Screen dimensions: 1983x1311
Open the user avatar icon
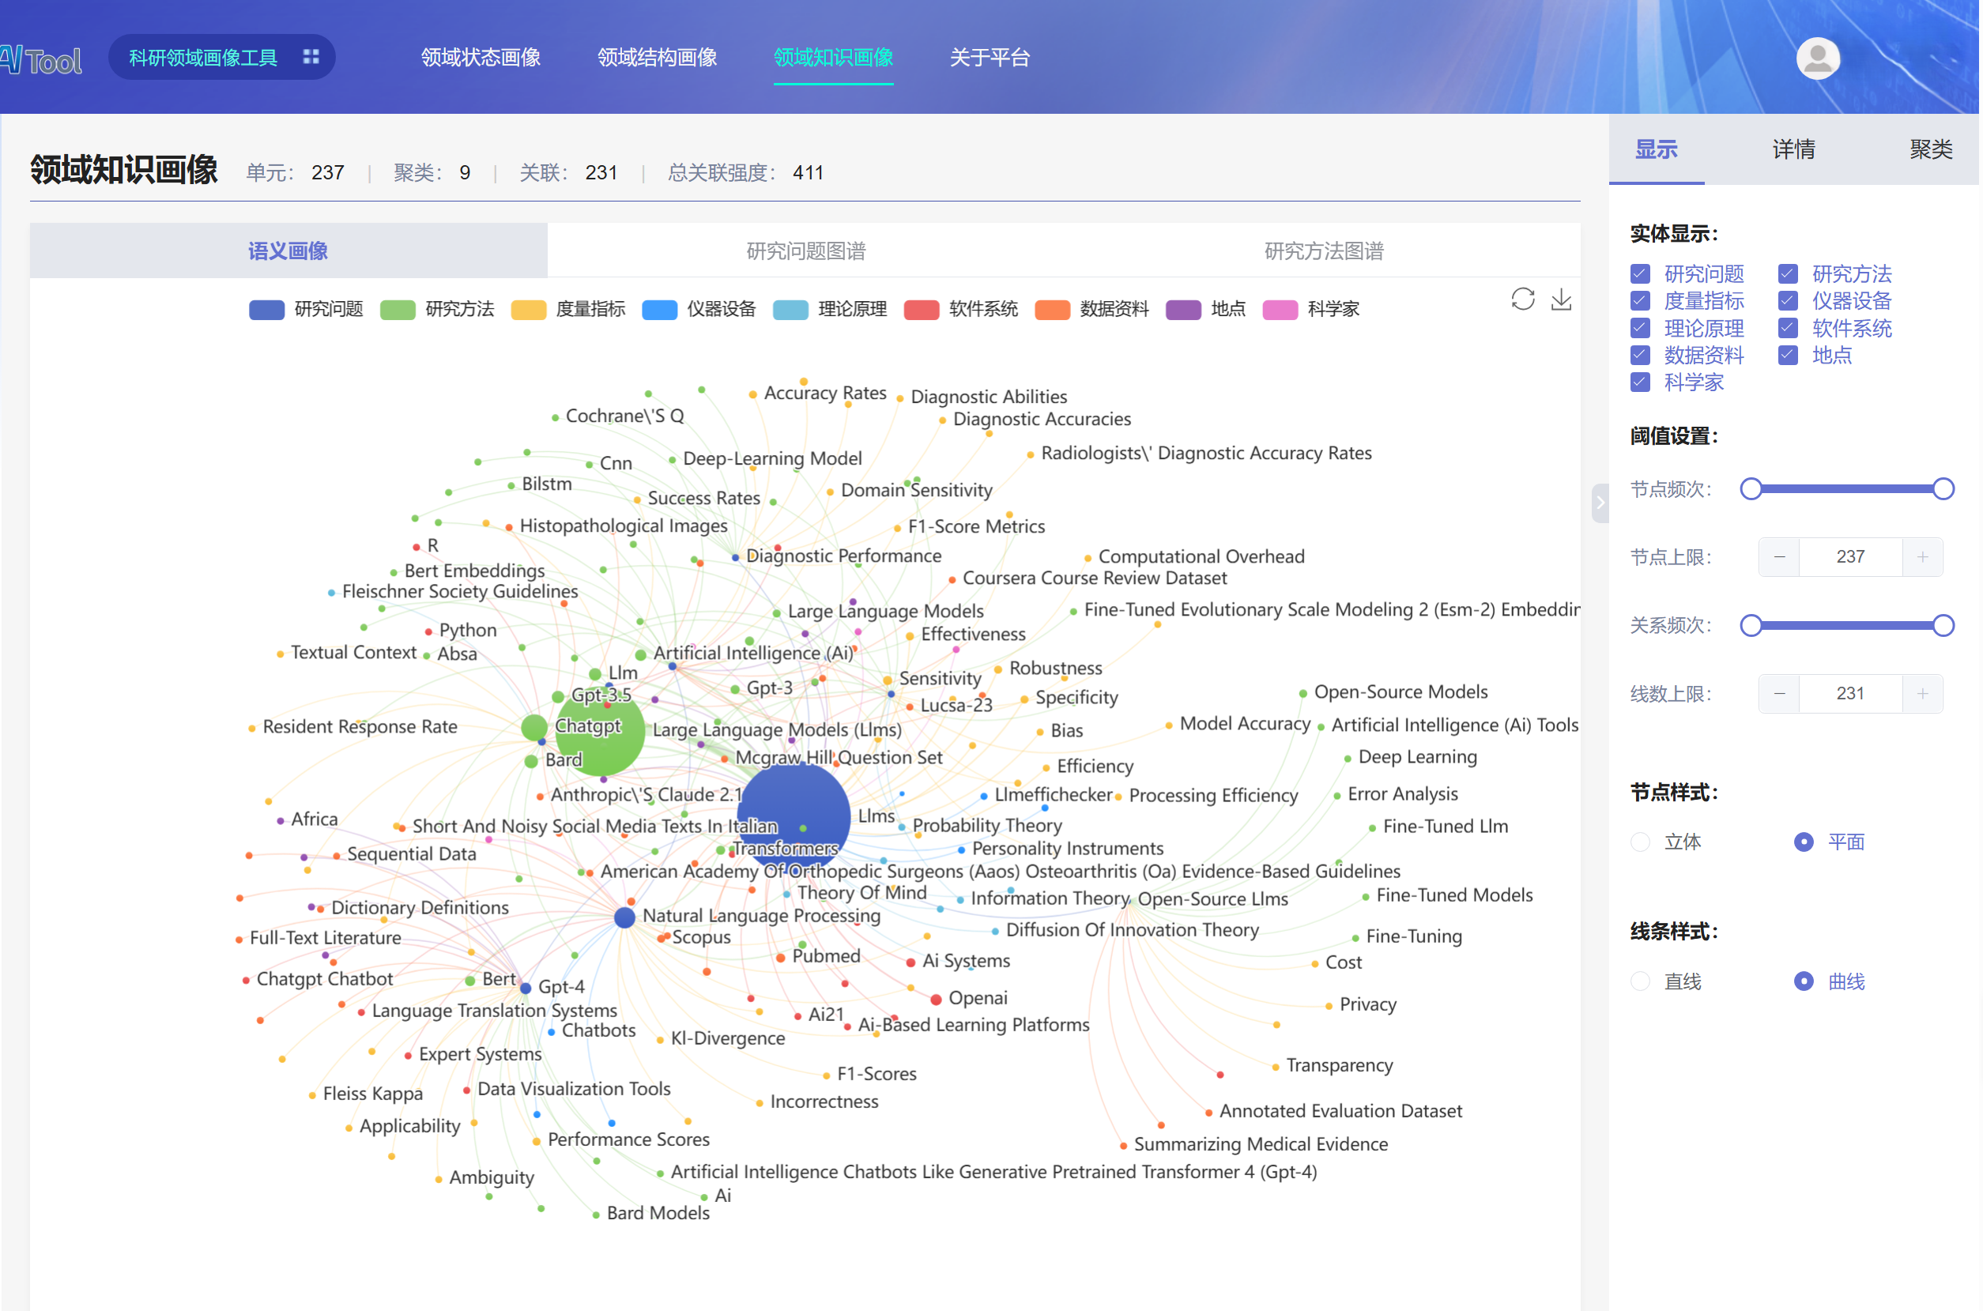point(1818,58)
